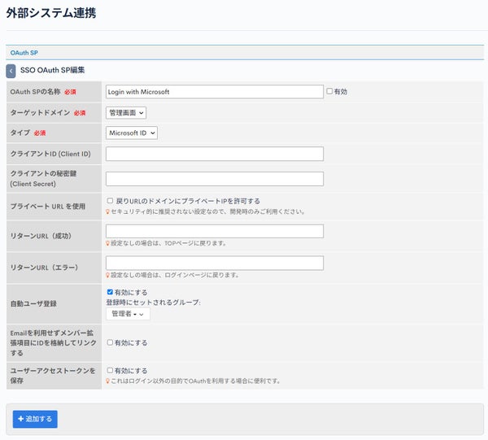Focus the Client ID input field

click(215, 154)
